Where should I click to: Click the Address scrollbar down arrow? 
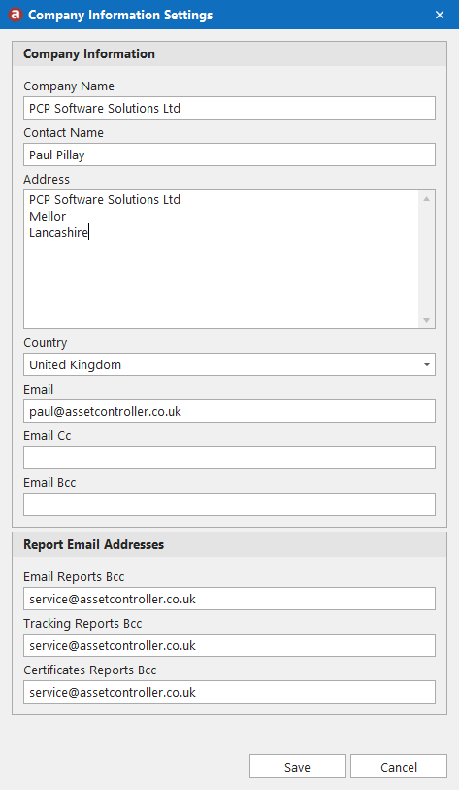point(427,320)
